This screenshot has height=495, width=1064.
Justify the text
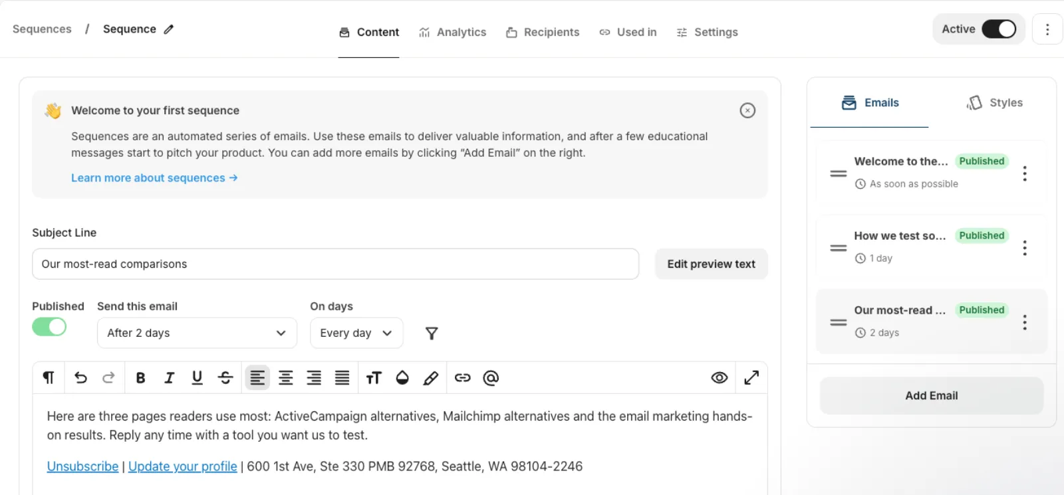(x=342, y=378)
